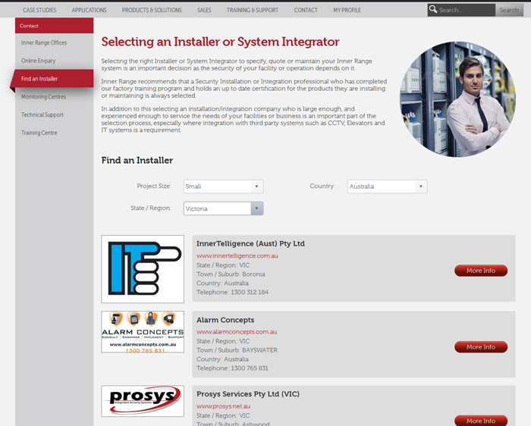531x426 pixels.
Task: Go to Training & Support menu
Action: pos(253,10)
